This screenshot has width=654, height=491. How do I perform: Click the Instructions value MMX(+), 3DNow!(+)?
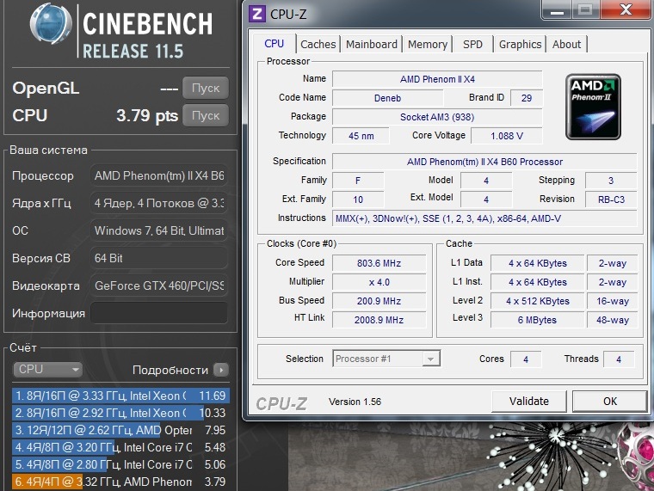point(484,218)
